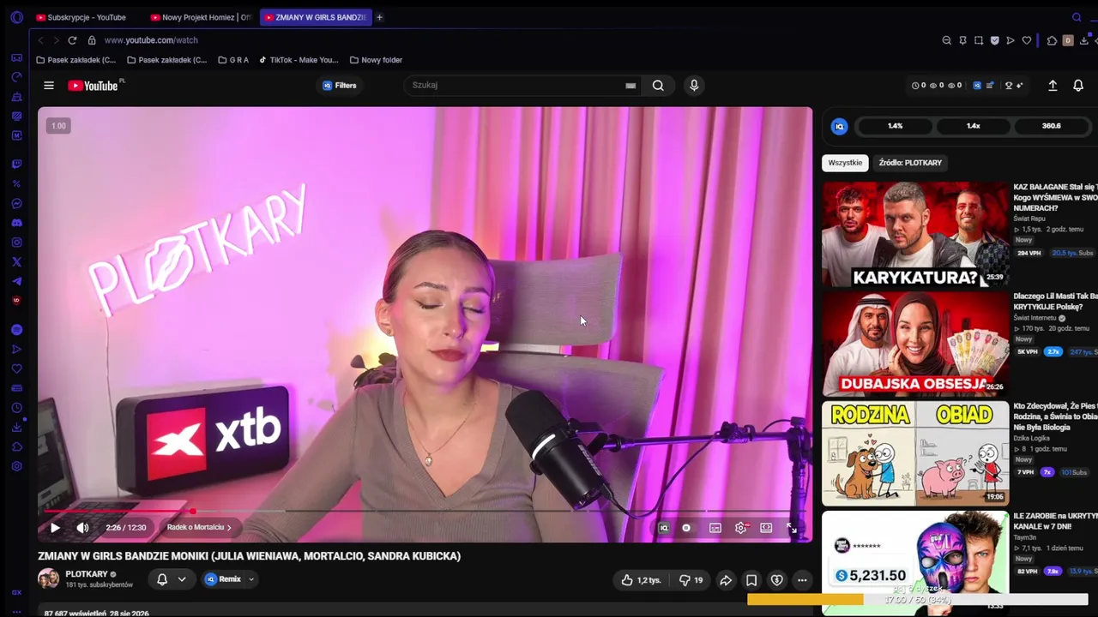Open 'KAZ BAŁAGANE' recommended video title

1055,197
